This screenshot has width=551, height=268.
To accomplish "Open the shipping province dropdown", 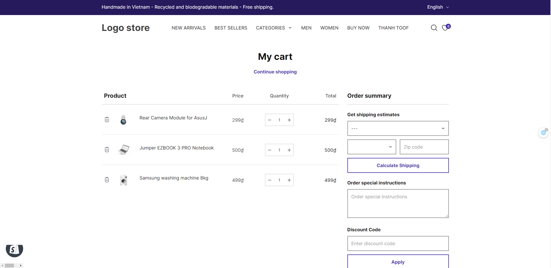I will pyautogui.click(x=372, y=147).
